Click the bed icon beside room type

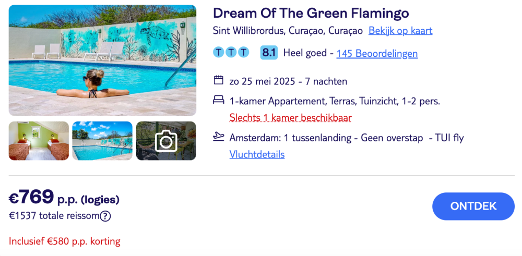point(218,100)
